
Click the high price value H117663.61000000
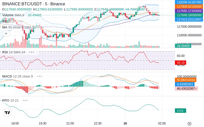pos(48,9)
